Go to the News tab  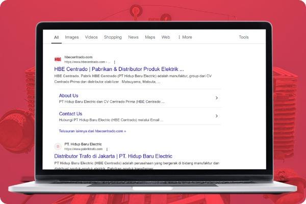click(133, 37)
